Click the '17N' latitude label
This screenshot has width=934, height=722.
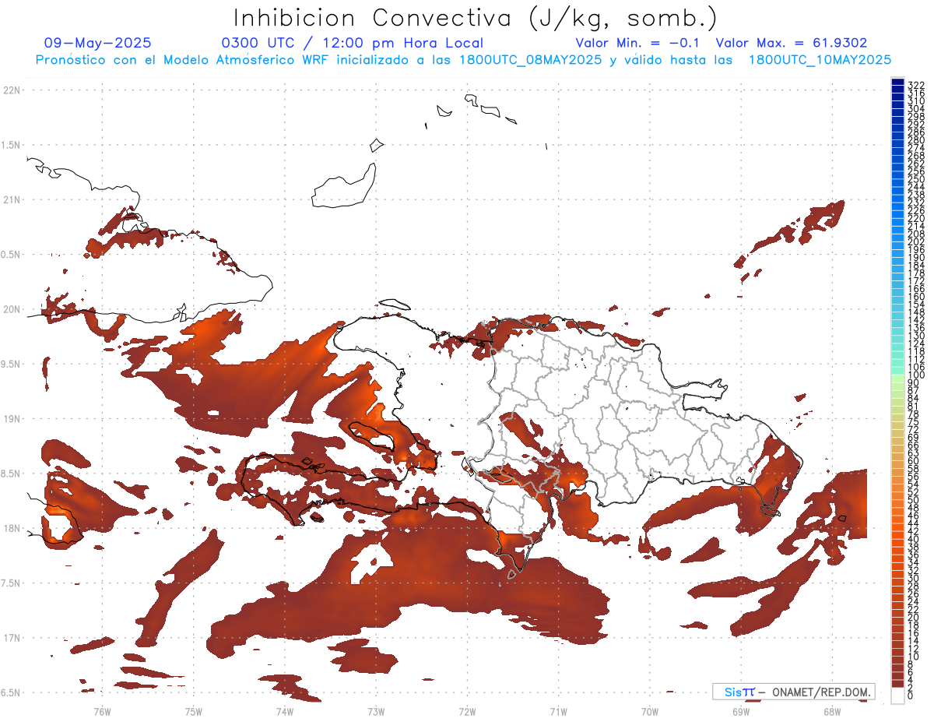pos(13,639)
